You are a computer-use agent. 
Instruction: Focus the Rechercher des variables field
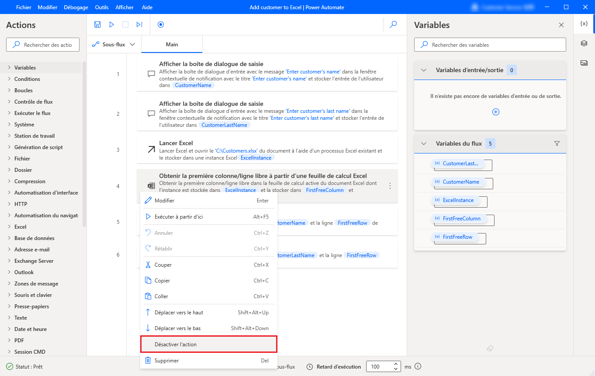coord(490,45)
